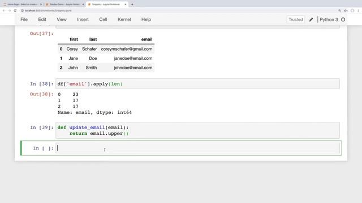Open the Help menu

tap(146, 20)
